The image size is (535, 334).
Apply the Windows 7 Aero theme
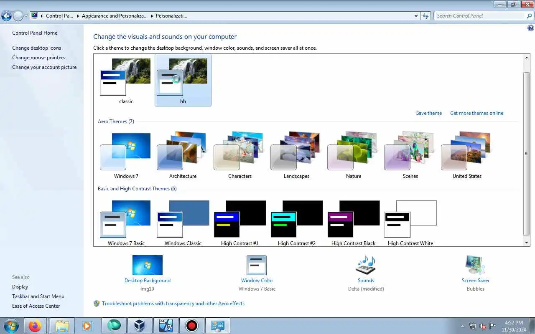tap(126, 156)
